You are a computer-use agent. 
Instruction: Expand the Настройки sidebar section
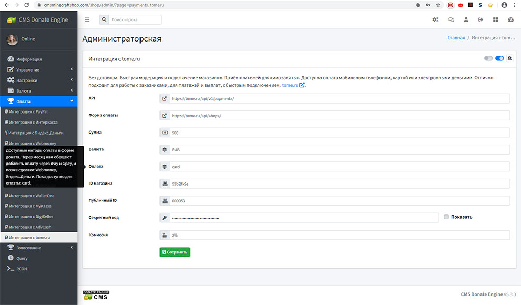(x=38, y=80)
